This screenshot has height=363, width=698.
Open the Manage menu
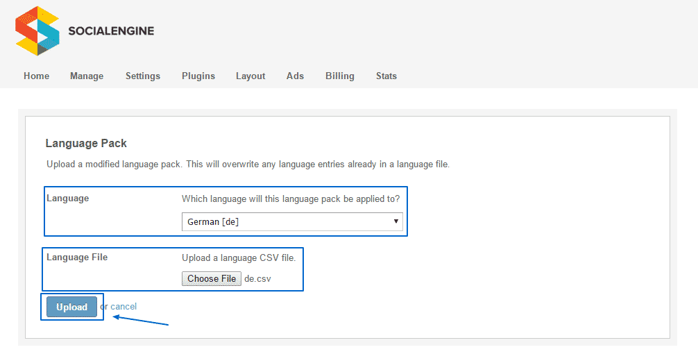point(87,76)
